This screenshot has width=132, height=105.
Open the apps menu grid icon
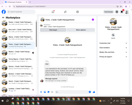(117, 12)
